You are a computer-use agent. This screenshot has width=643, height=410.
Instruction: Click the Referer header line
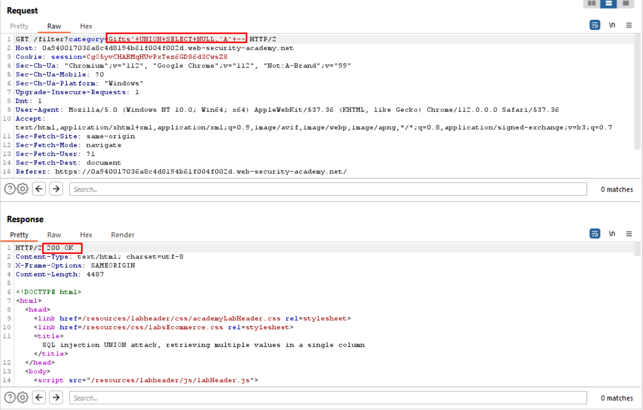(x=181, y=171)
